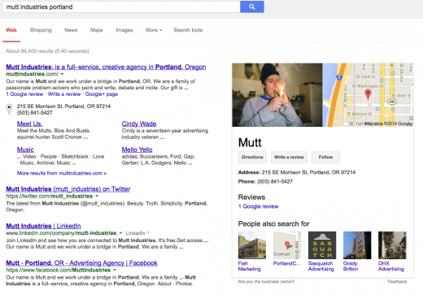Click the map thumbnail in knowledge panel
Image resolution: width=423 pixels, height=295 pixels.
click(368, 95)
